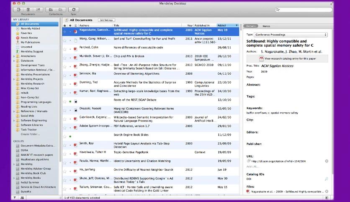Viewport: 350px width, 202px height.
Task: Switch to the Details tab
Action: click(251, 26)
